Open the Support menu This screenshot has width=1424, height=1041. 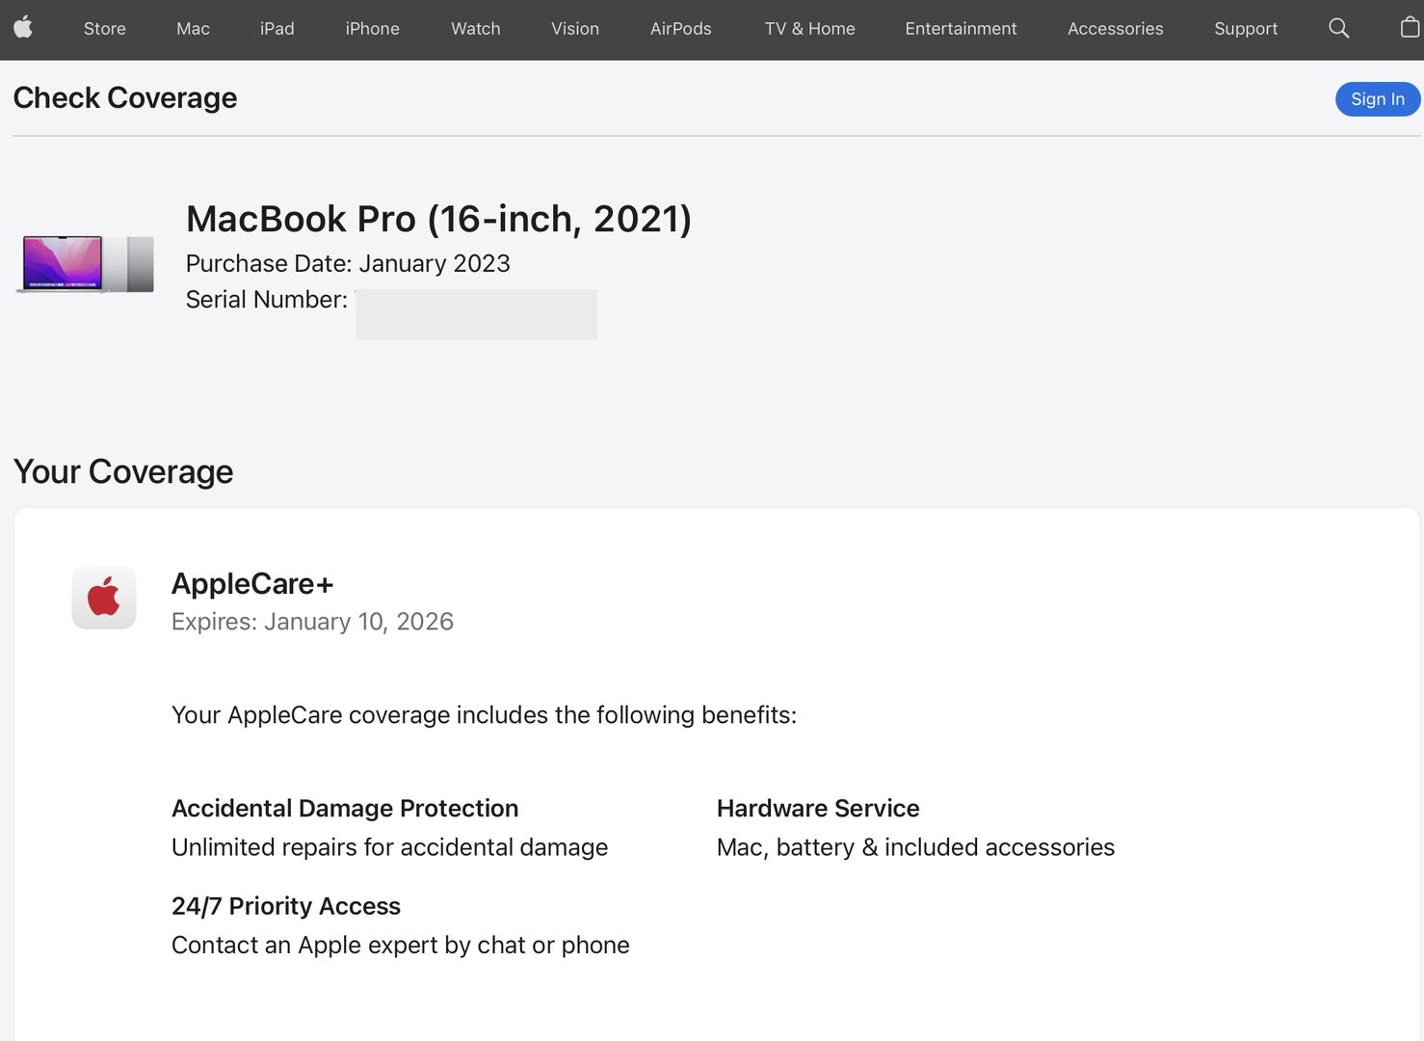tap(1246, 29)
